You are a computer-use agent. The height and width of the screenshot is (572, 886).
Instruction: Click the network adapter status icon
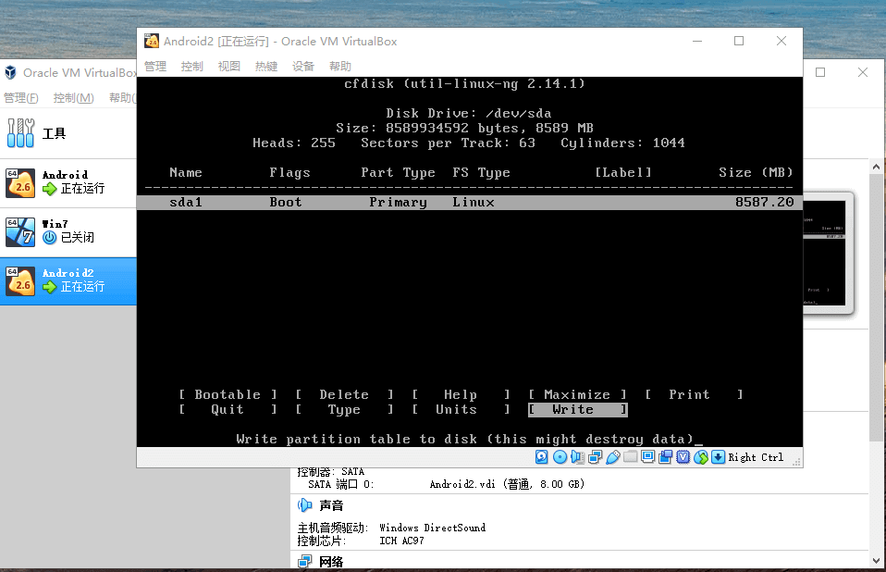click(x=596, y=457)
